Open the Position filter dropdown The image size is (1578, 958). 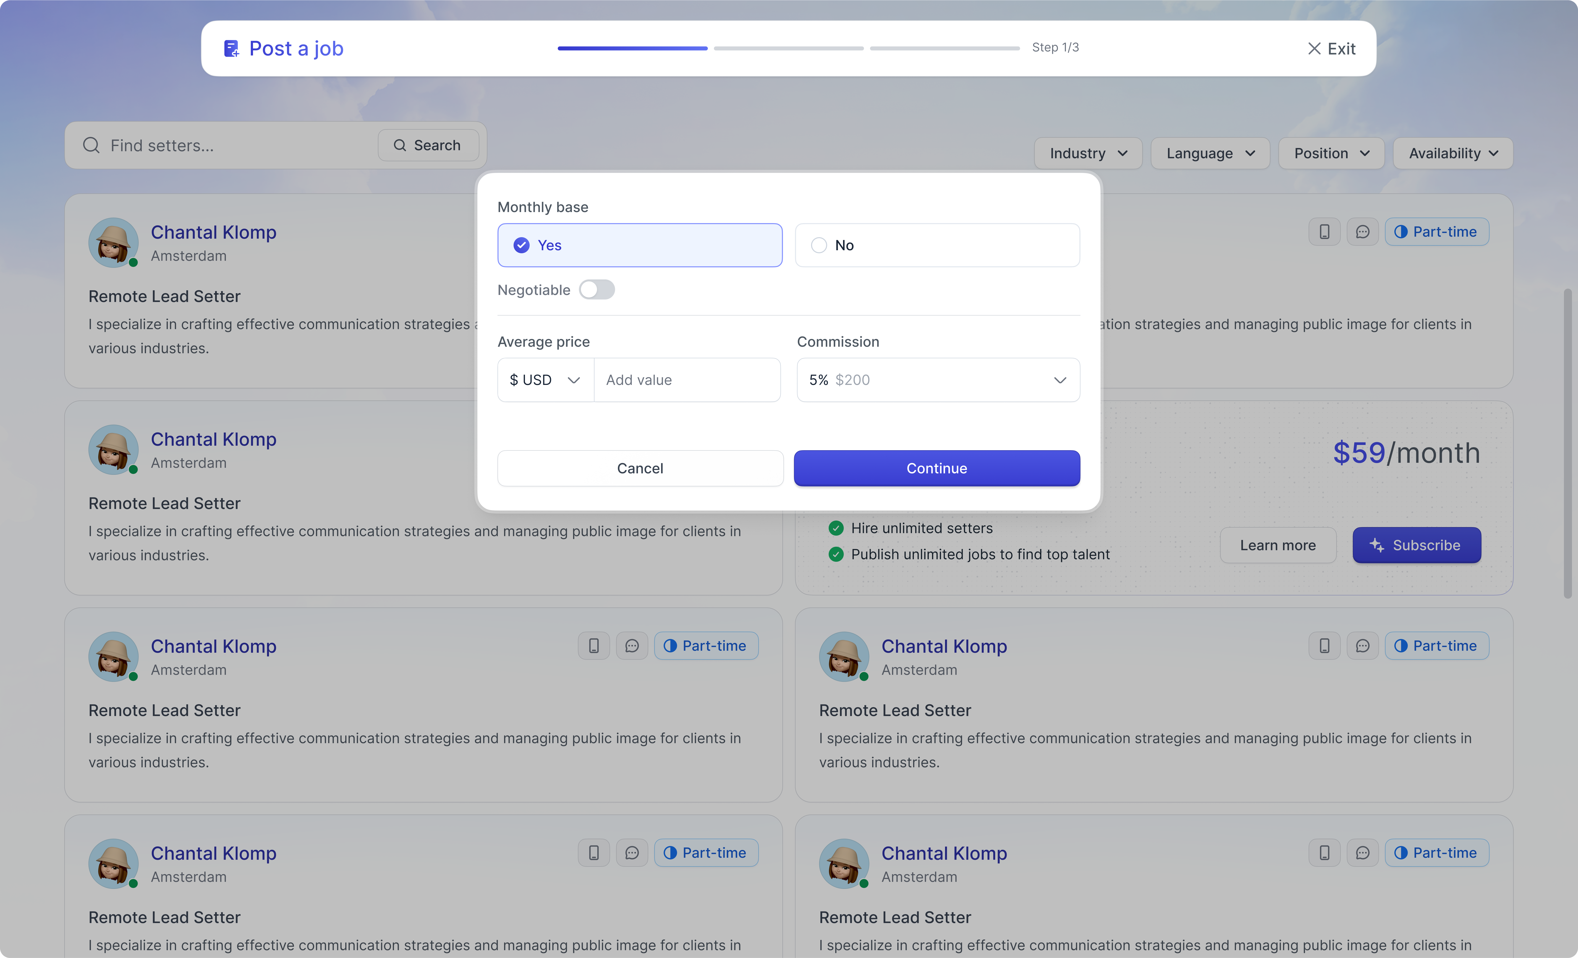(x=1332, y=153)
